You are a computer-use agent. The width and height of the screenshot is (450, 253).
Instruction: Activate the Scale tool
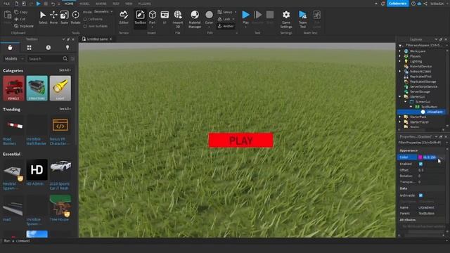[64, 17]
